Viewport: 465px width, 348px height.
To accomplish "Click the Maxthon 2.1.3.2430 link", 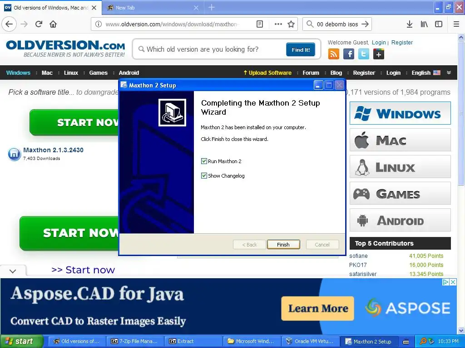I will [x=54, y=150].
